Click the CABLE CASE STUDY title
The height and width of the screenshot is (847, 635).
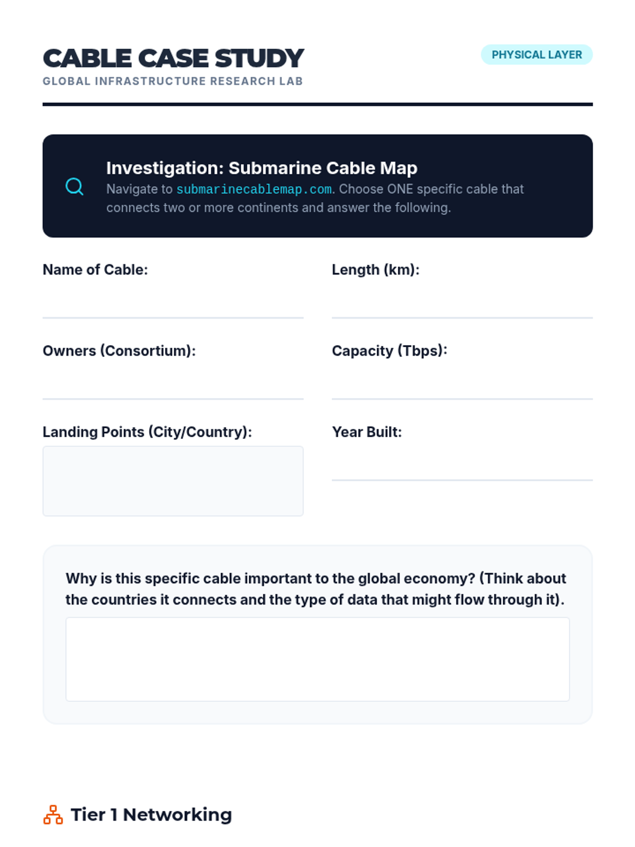[173, 58]
